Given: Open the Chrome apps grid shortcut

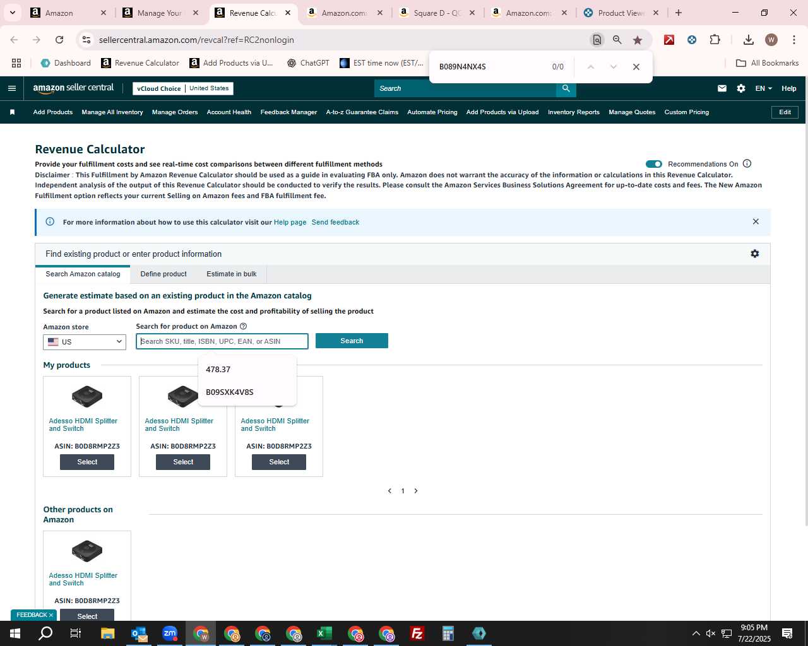Looking at the screenshot, I should click(x=16, y=63).
